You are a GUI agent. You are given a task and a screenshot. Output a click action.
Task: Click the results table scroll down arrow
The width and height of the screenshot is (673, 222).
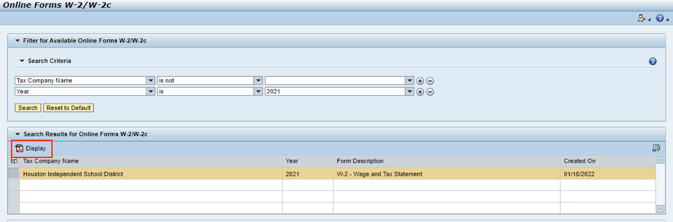pyautogui.click(x=661, y=209)
